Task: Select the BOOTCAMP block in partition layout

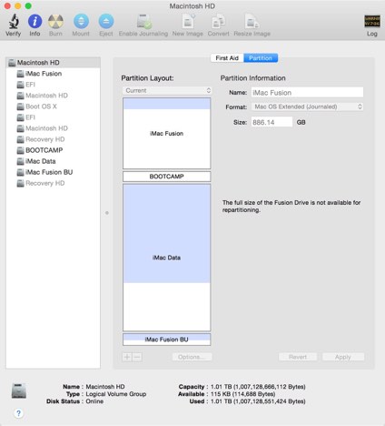Action: pos(167,177)
